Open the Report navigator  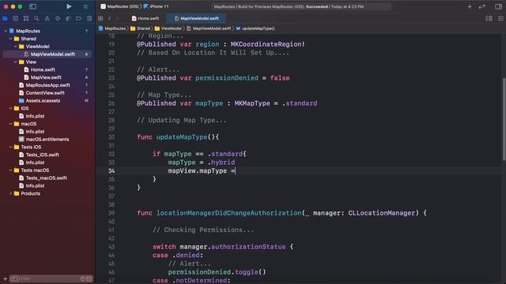coord(89,18)
